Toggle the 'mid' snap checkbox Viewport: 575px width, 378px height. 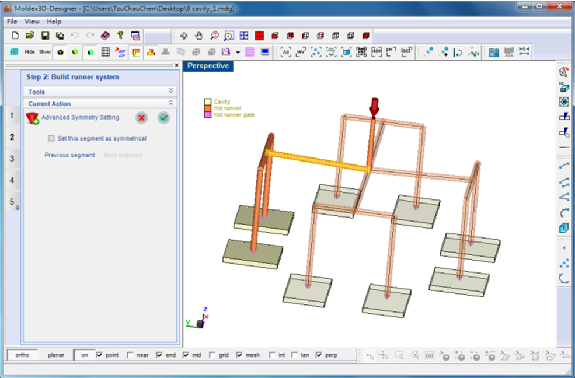point(186,355)
